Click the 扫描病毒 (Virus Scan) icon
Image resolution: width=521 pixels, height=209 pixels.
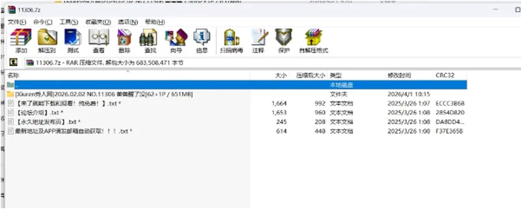(231, 37)
